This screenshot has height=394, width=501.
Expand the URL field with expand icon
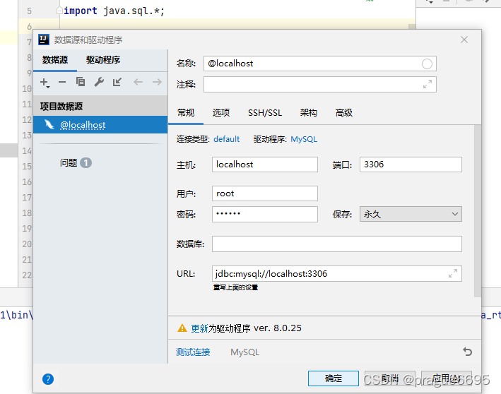453,273
